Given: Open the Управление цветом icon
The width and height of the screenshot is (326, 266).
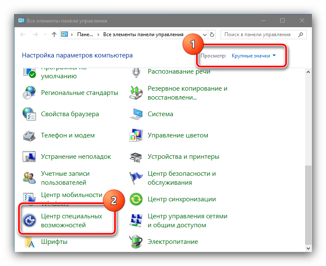Looking at the screenshot, I should [x=136, y=135].
